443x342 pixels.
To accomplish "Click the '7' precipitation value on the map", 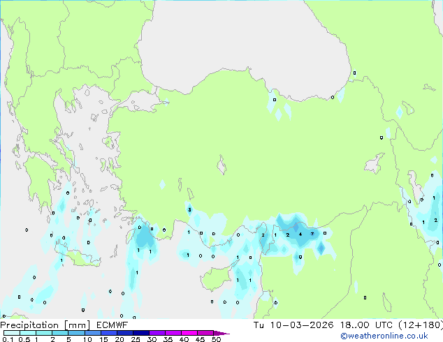I will [x=312, y=234].
